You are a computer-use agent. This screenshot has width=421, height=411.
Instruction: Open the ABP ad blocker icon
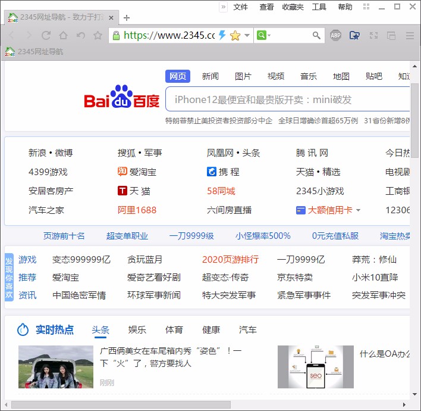335,35
